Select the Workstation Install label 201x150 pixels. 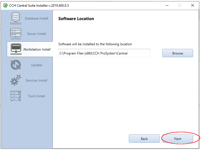[x=37, y=49]
